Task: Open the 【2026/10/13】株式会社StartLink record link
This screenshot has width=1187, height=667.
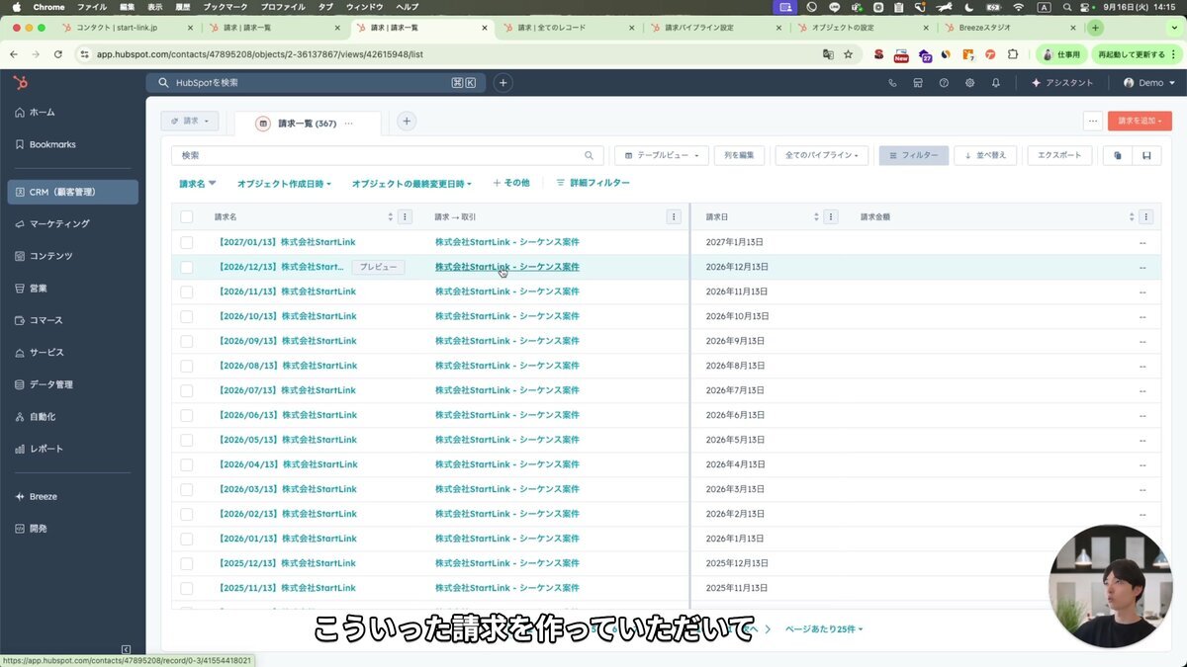Action: 287,316
